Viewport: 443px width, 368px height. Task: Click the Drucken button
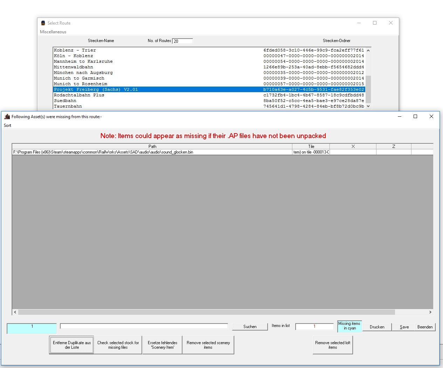pos(377,327)
